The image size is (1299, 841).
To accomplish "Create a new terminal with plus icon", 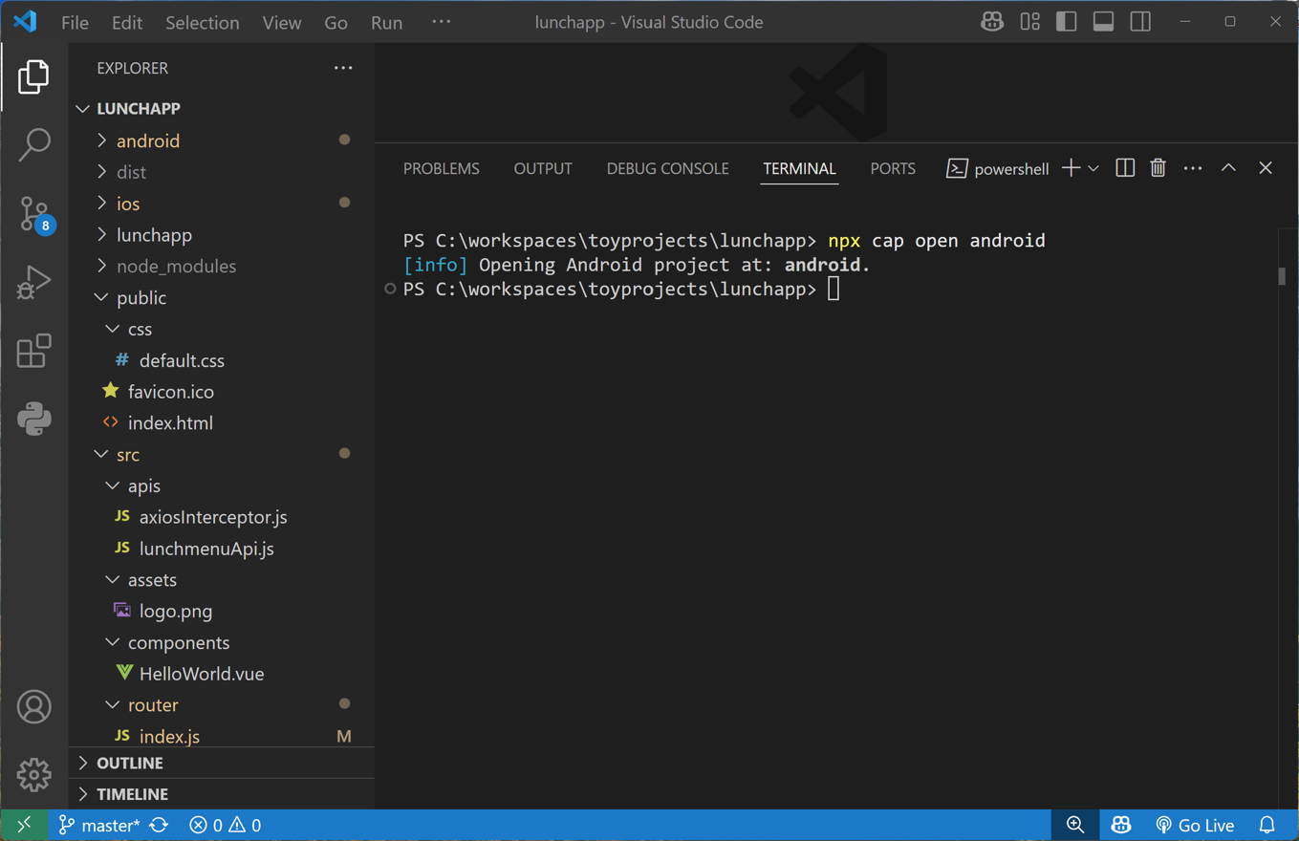I will point(1071,168).
